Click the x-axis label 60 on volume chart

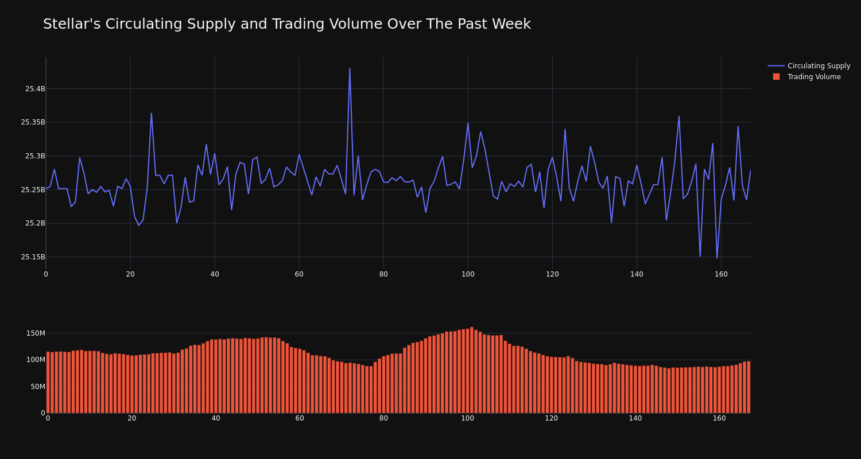[x=300, y=418]
